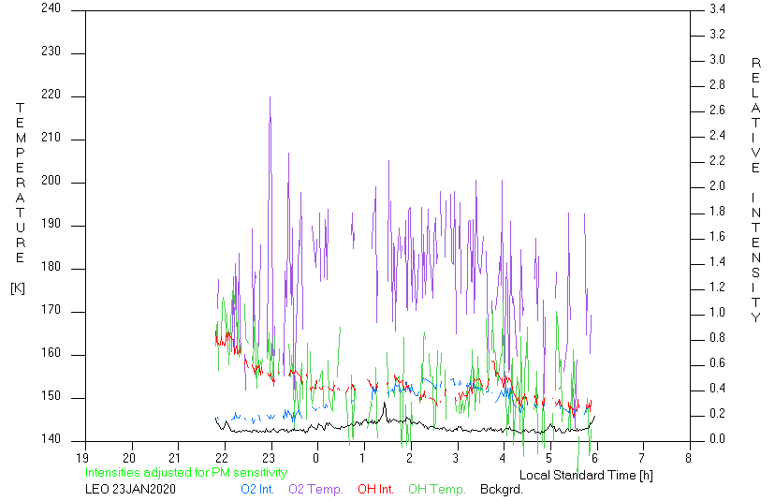Click the 220 temperature axis value
The height and width of the screenshot is (501, 775).
pos(51,95)
